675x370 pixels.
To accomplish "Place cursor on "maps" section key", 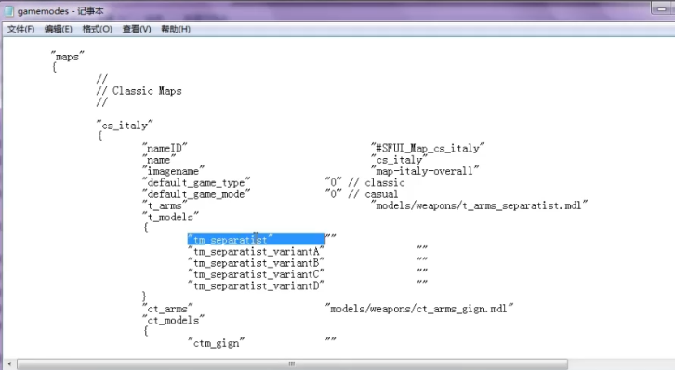I will click(68, 57).
